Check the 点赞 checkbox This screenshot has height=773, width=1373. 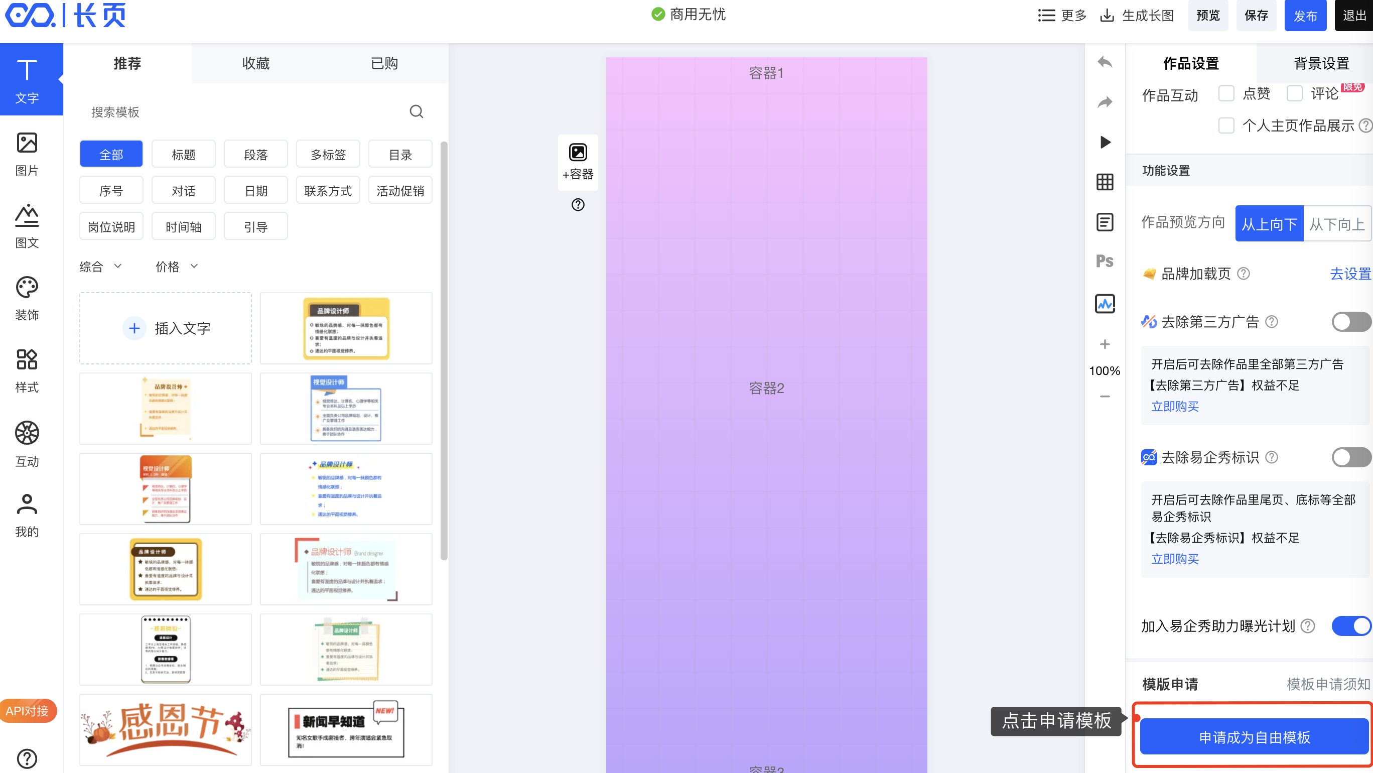tap(1226, 93)
